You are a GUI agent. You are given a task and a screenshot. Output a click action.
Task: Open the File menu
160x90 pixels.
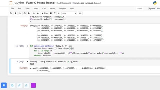(12, 8)
